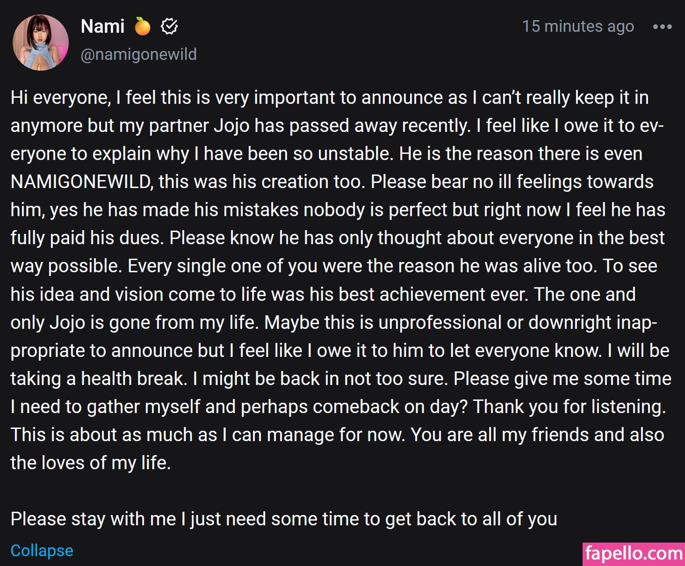The width and height of the screenshot is (685, 566).
Task: Click the display name Nami
Action: [x=102, y=27]
